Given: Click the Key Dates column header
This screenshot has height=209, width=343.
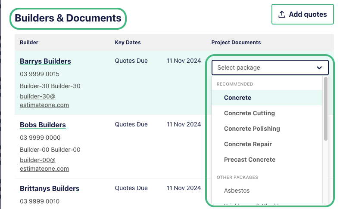Looking at the screenshot, I should click(x=128, y=43).
